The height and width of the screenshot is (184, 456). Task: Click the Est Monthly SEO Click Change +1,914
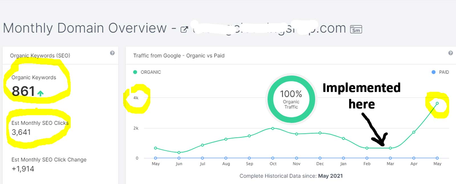[23, 169]
